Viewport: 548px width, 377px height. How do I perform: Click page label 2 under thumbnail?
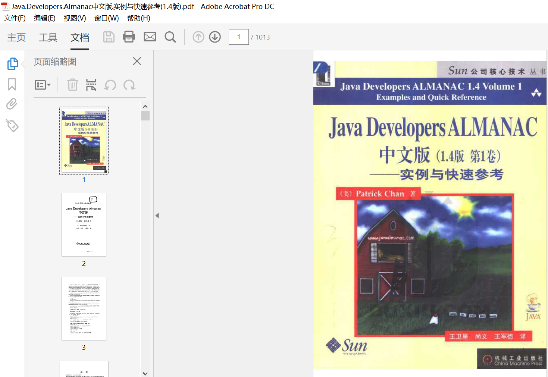point(84,264)
